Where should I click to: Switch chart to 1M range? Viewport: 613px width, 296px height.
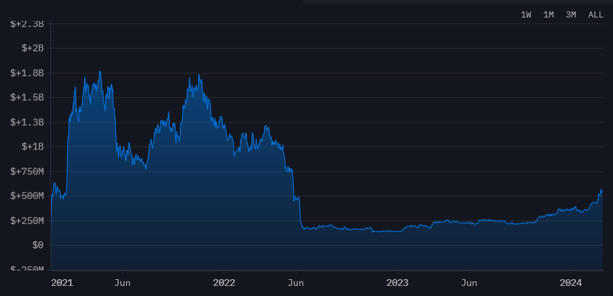(x=548, y=15)
